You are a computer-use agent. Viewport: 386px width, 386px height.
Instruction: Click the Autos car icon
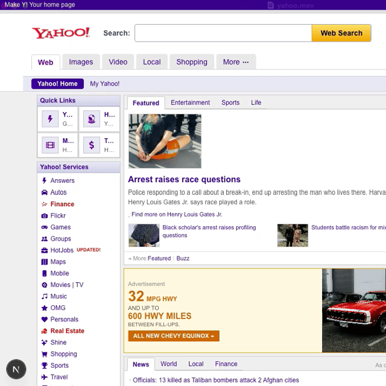pyautogui.click(x=44, y=192)
